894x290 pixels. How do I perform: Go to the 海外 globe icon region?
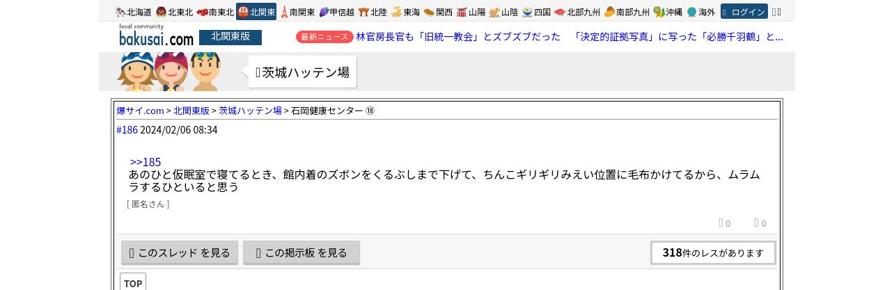(691, 12)
